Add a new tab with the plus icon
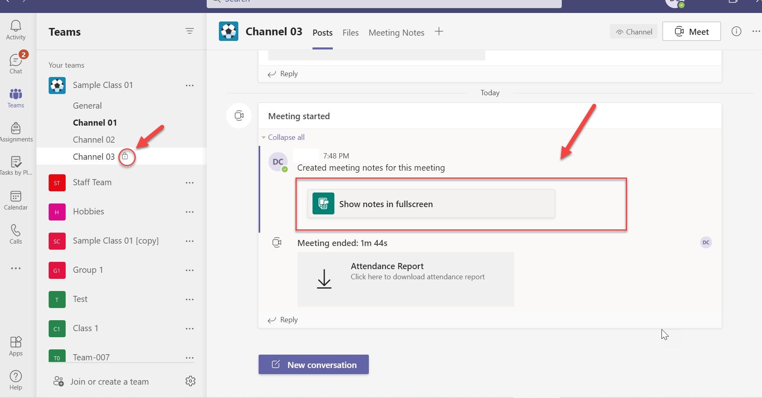This screenshot has width=762, height=398. [x=439, y=32]
